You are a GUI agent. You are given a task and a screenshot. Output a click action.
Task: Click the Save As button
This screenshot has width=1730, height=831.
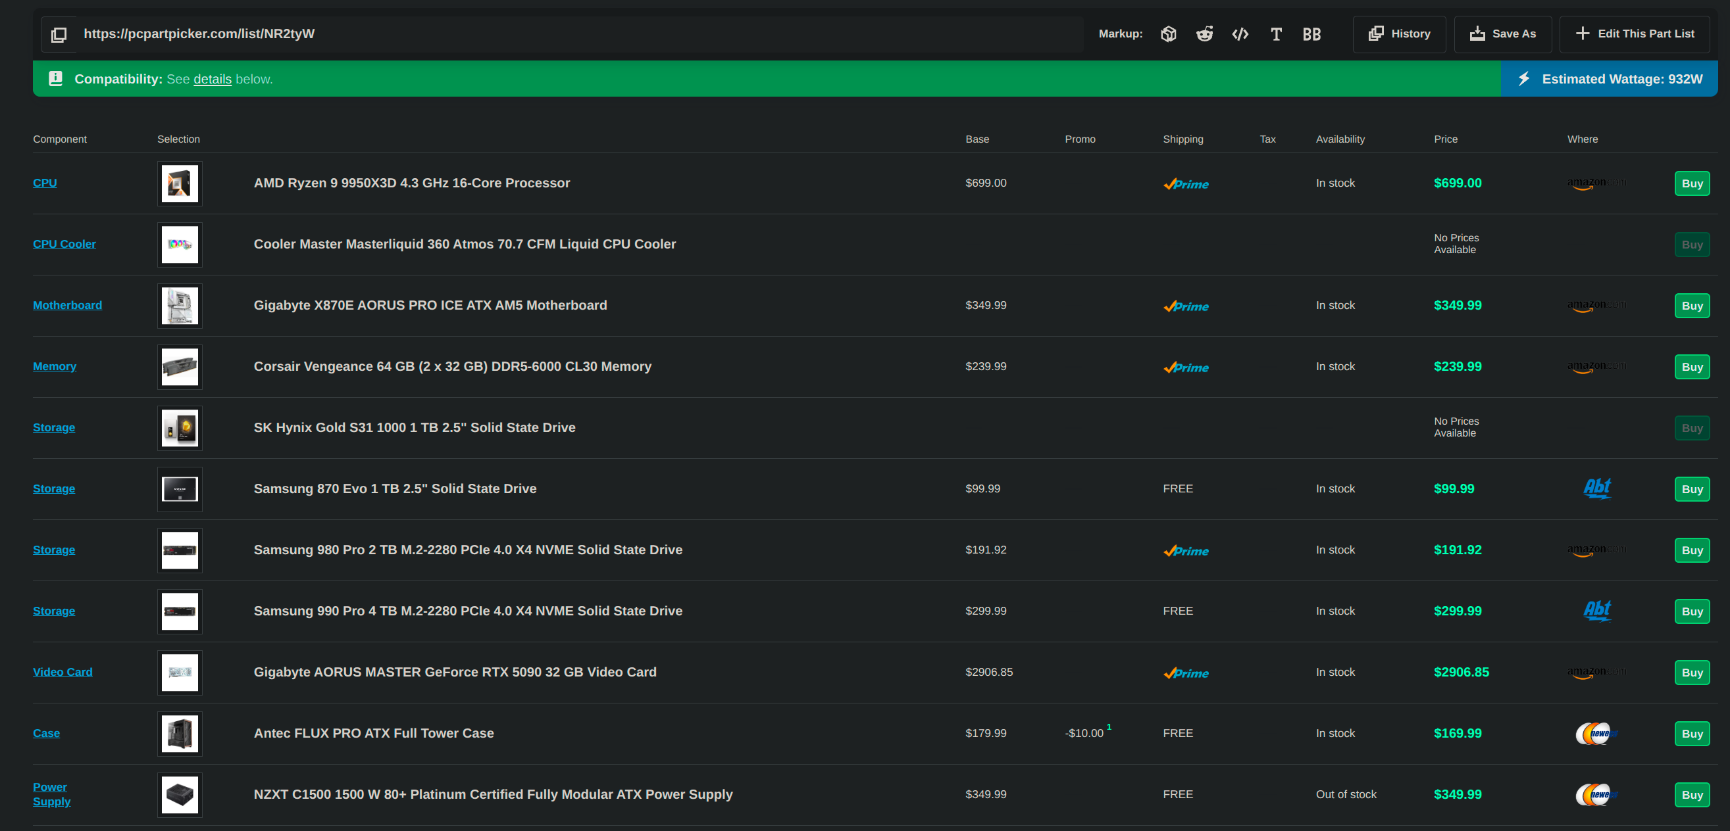coord(1502,34)
